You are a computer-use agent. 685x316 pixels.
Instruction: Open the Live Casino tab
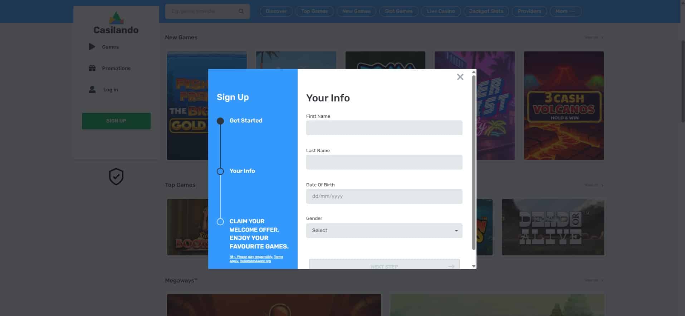441,11
